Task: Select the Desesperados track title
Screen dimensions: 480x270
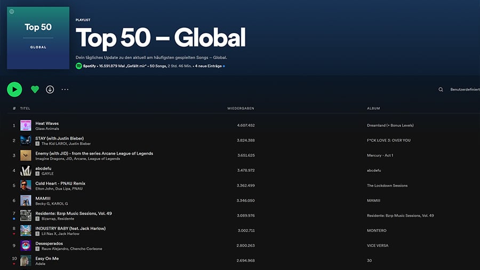Action: pyautogui.click(x=49, y=243)
